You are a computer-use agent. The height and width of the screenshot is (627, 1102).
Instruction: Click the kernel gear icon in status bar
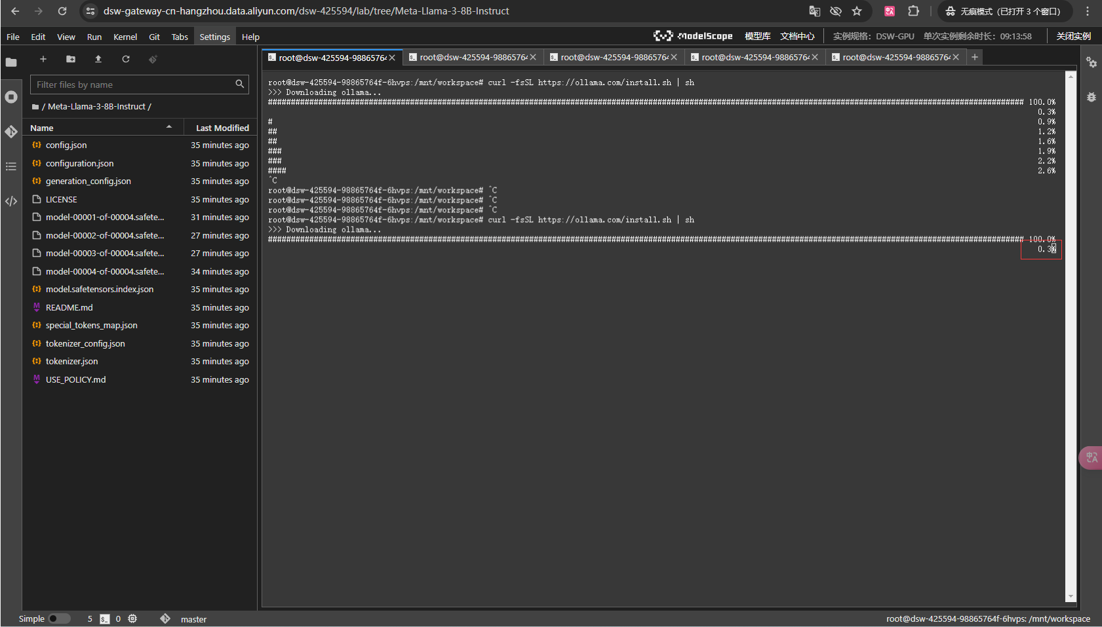click(x=132, y=618)
